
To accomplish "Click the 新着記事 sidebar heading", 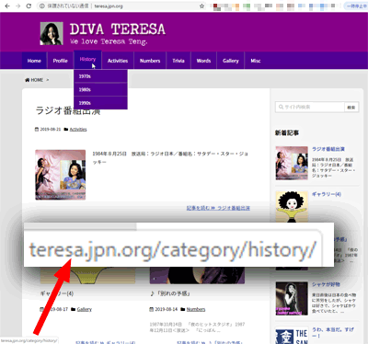I will click(x=287, y=132).
